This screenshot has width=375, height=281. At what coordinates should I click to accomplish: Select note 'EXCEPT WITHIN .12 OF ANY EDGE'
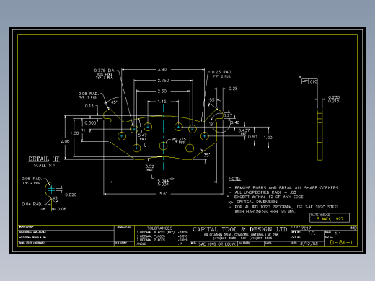pos(269,197)
